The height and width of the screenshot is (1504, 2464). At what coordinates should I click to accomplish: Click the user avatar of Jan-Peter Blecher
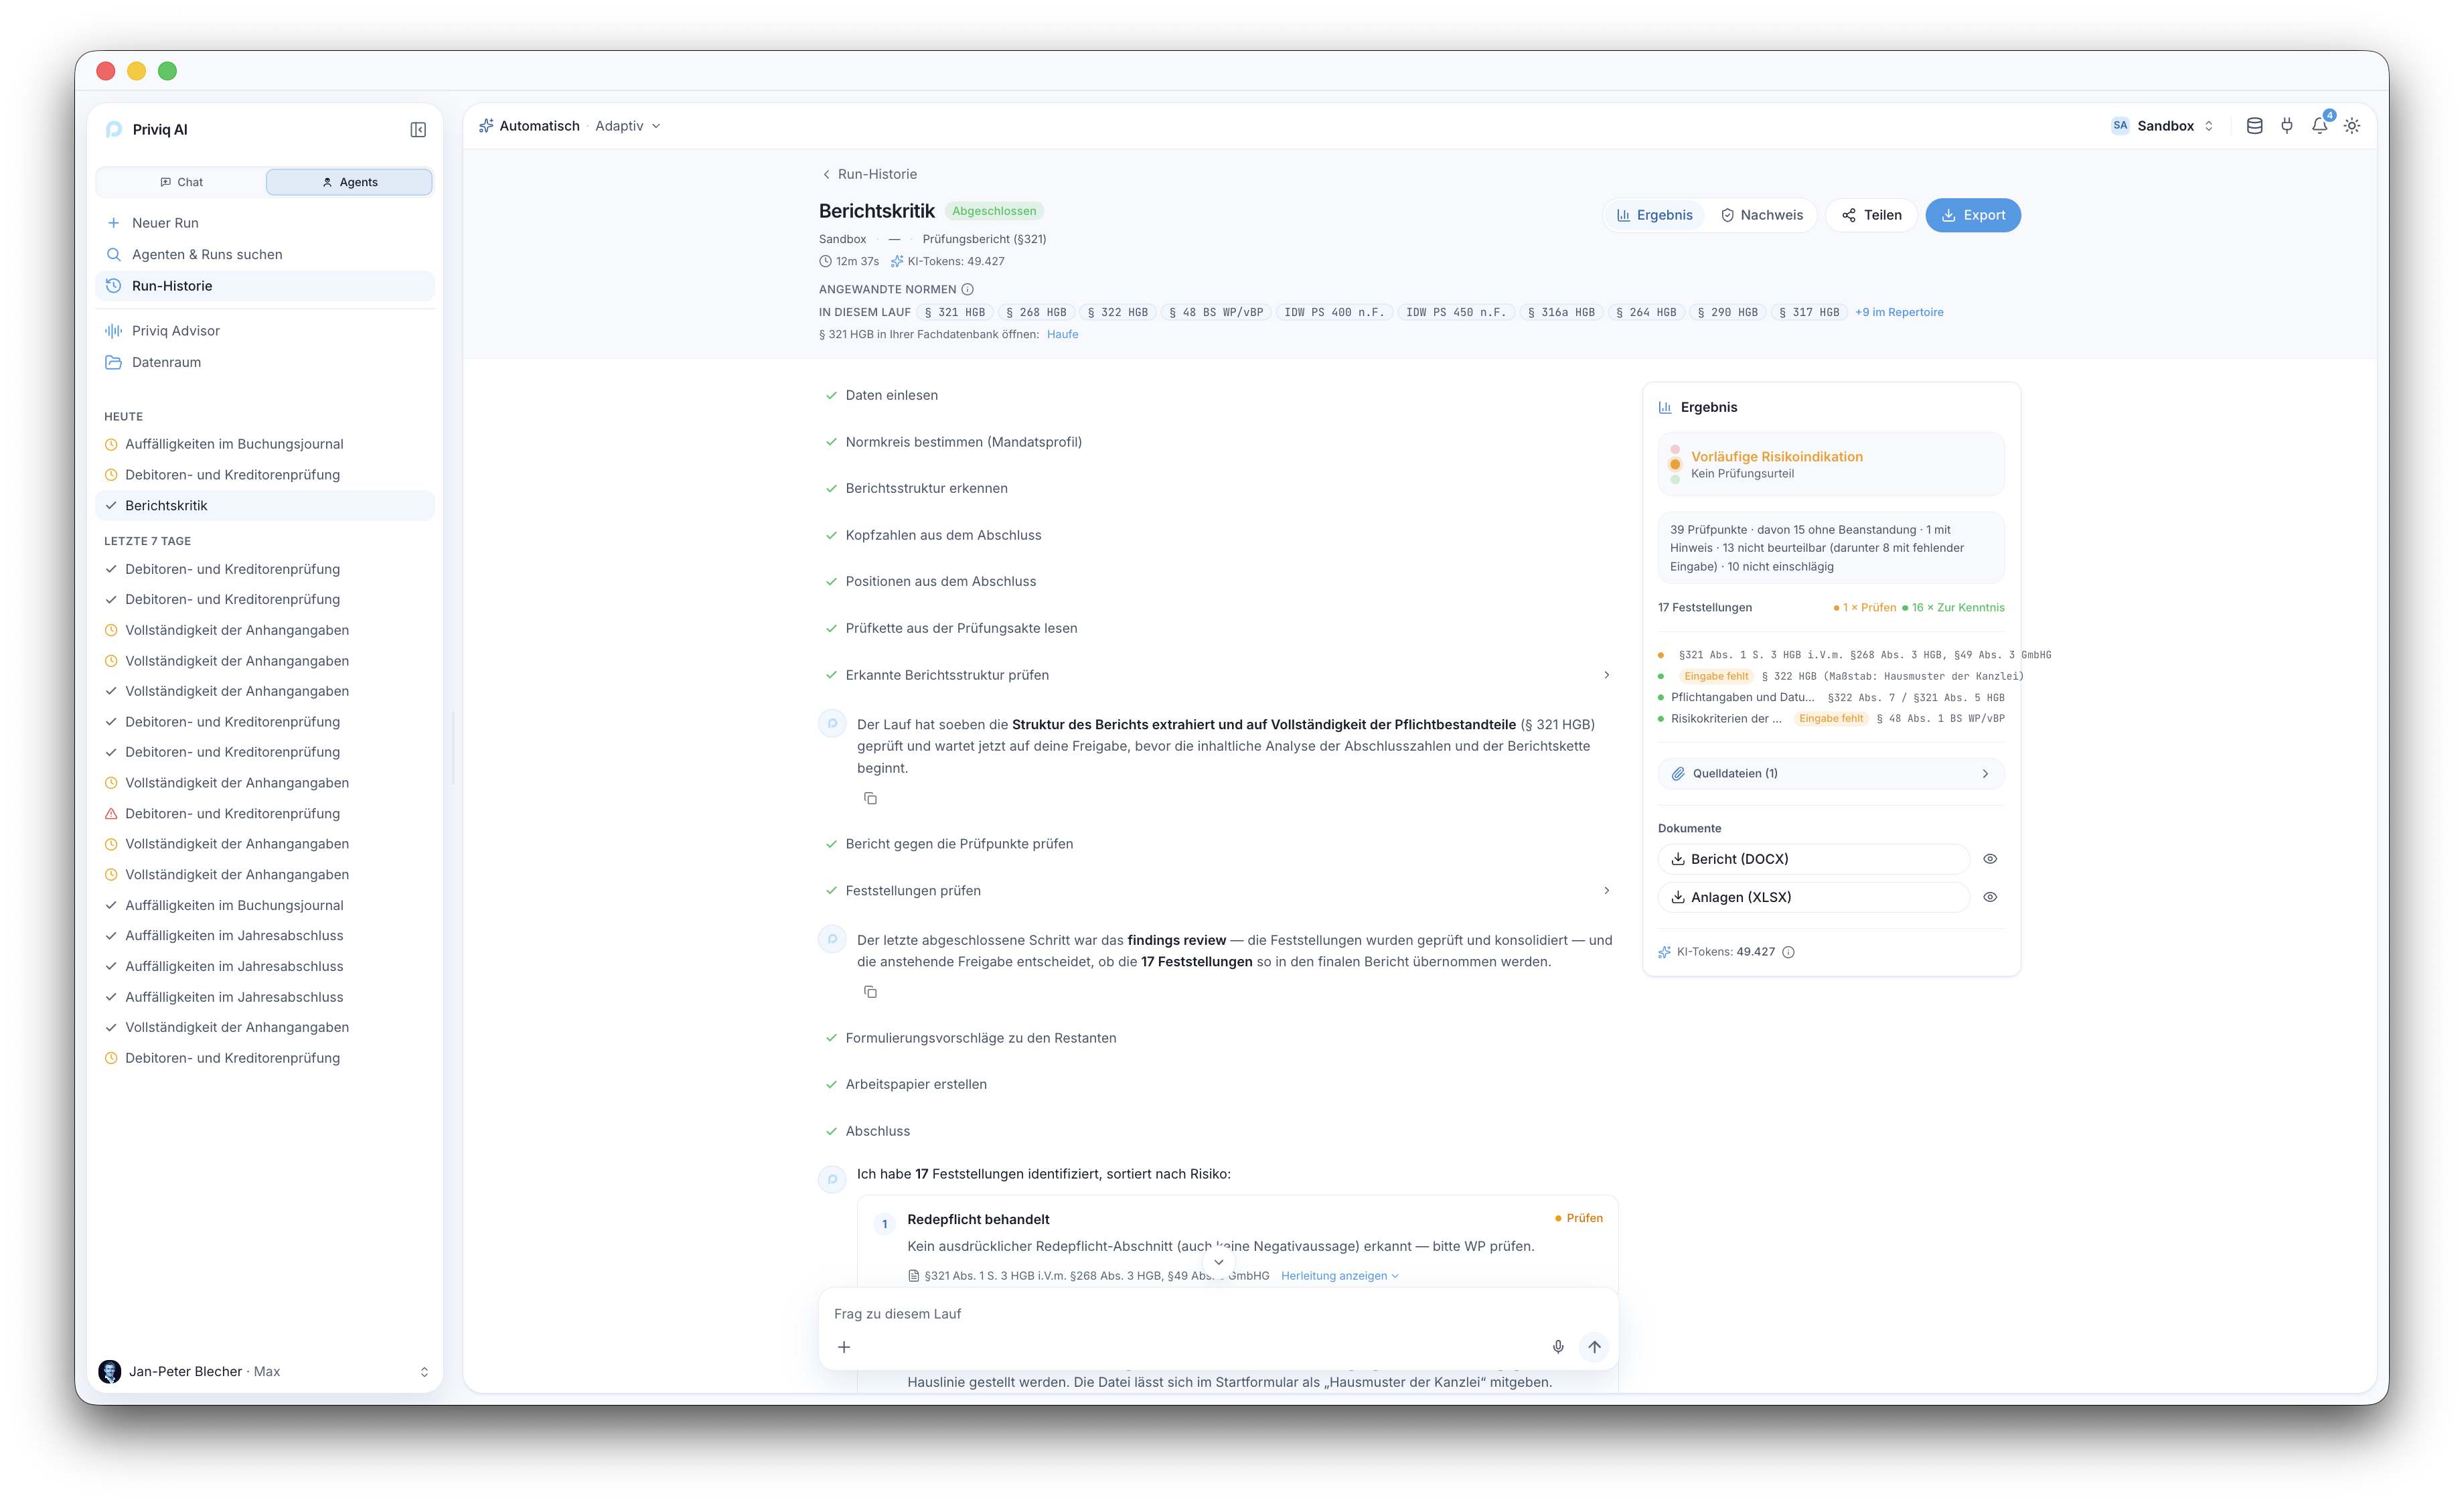pyautogui.click(x=110, y=1371)
